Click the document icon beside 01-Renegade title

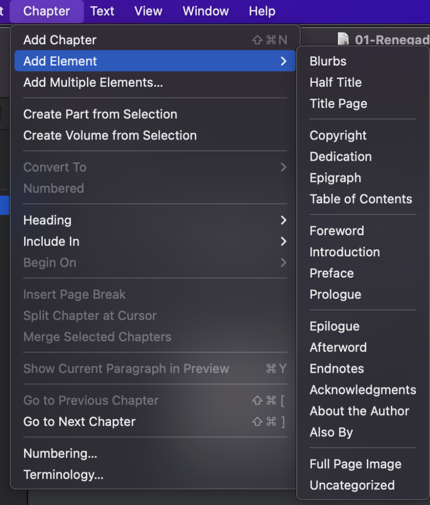[x=343, y=39]
